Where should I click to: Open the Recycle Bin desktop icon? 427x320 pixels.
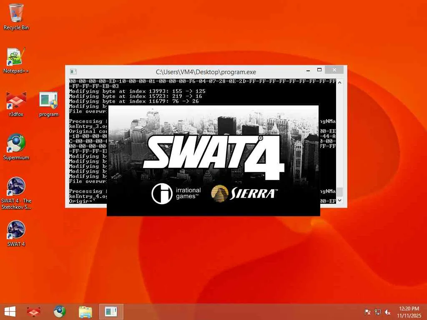click(x=16, y=17)
